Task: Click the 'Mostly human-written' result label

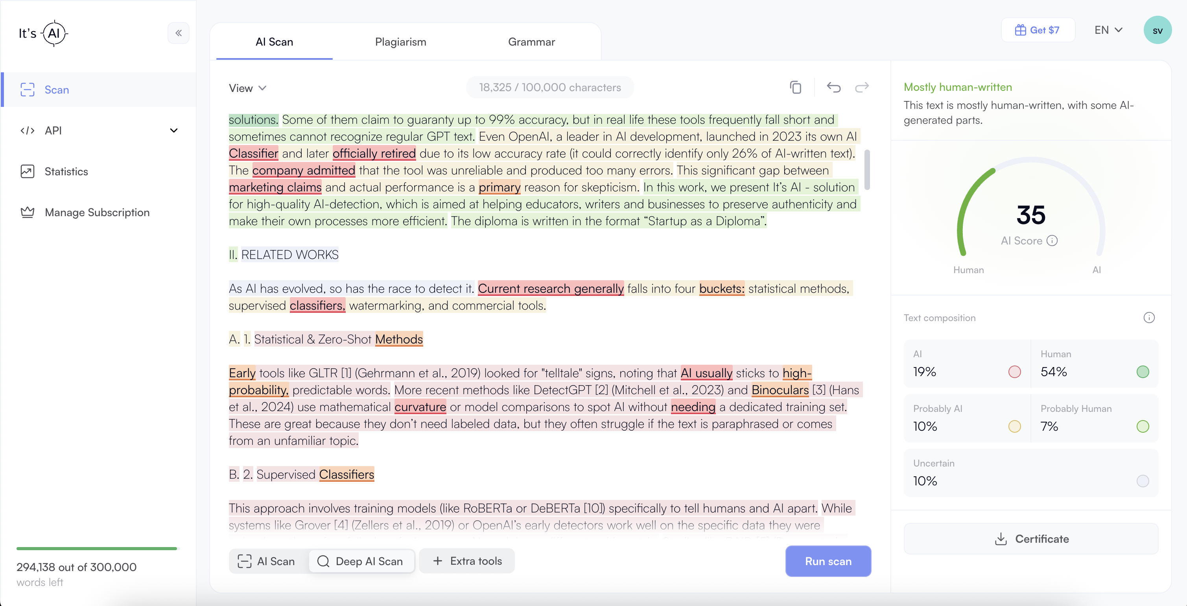Action: point(958,87)
